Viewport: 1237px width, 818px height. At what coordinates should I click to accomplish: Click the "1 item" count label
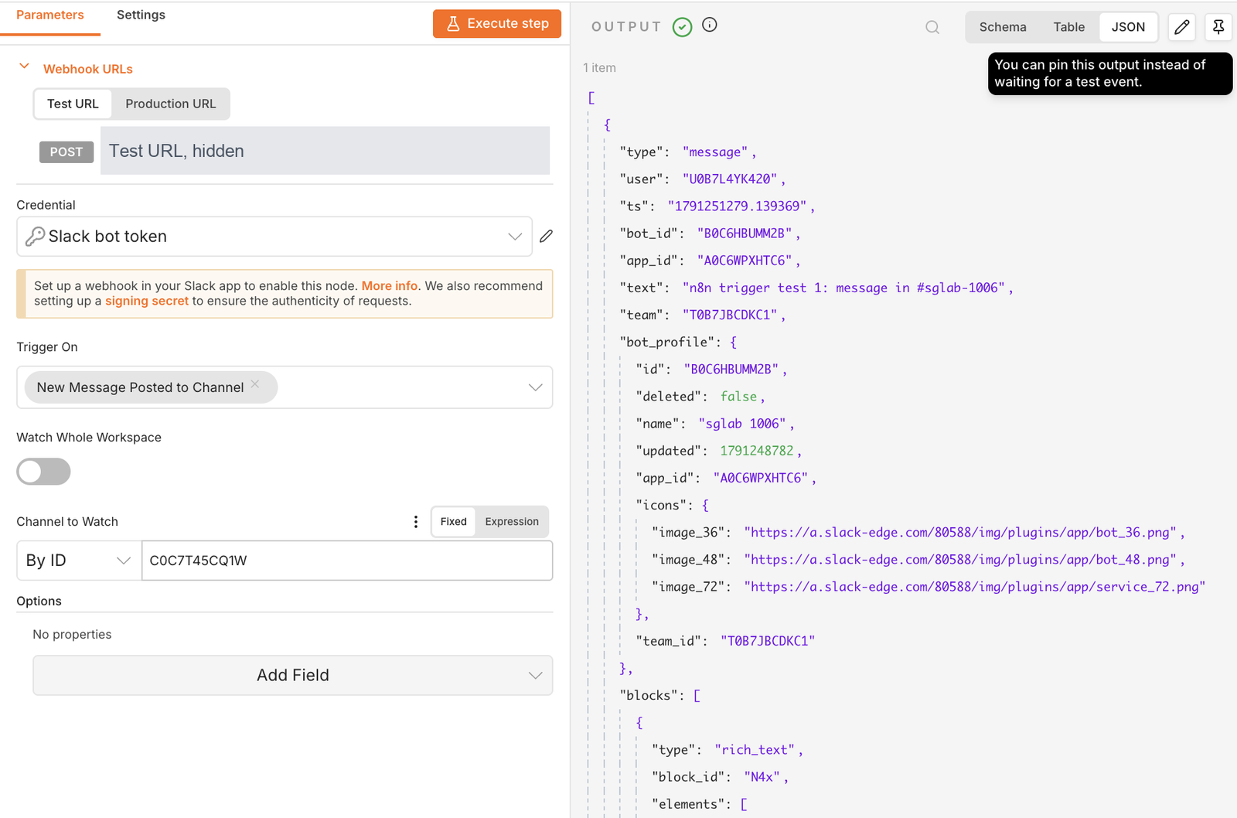coord(600,68)
